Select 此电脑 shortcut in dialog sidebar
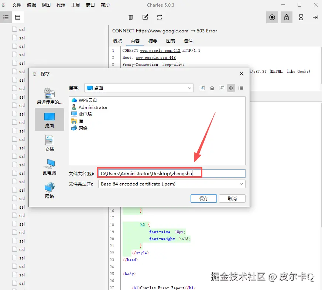 pos(49,167)
